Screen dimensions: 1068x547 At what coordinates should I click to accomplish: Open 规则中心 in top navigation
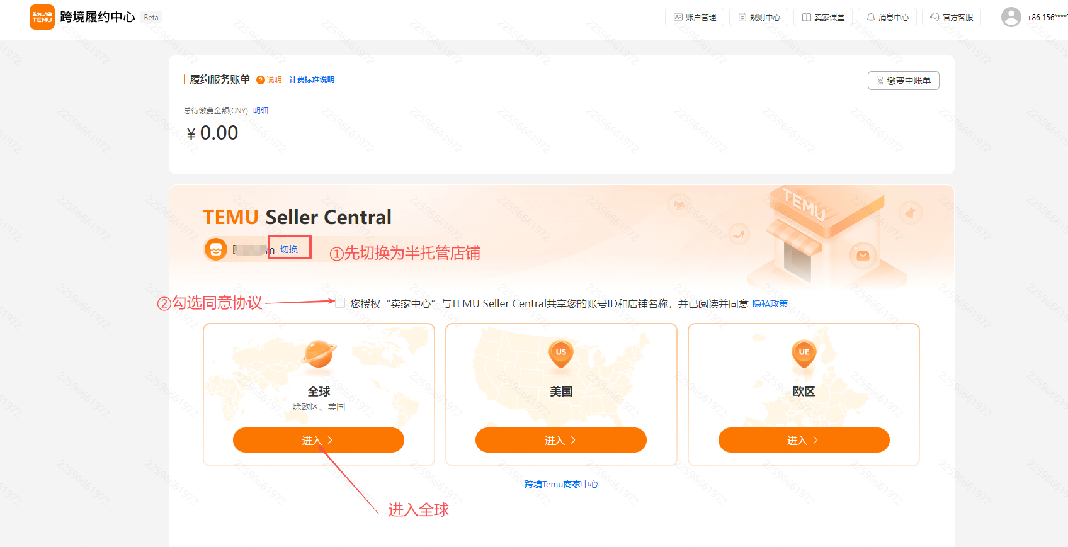pos(759,17)
